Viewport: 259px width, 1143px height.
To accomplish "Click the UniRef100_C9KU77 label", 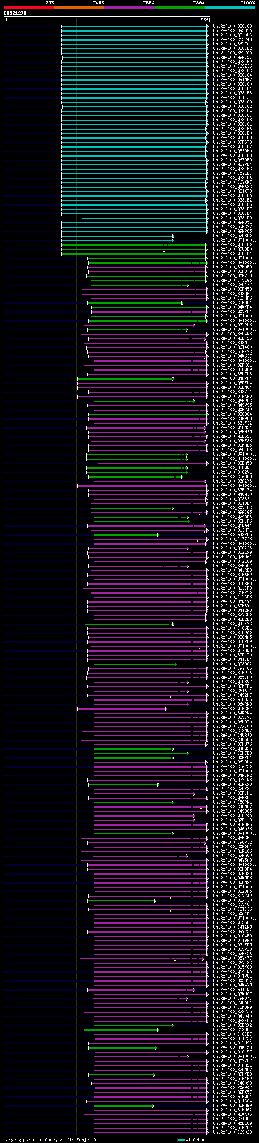I will [232, 999].
